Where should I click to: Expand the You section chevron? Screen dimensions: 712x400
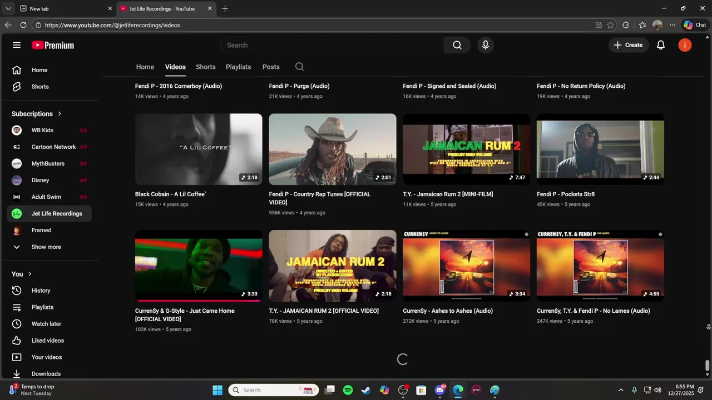click(x=30, y=274)
